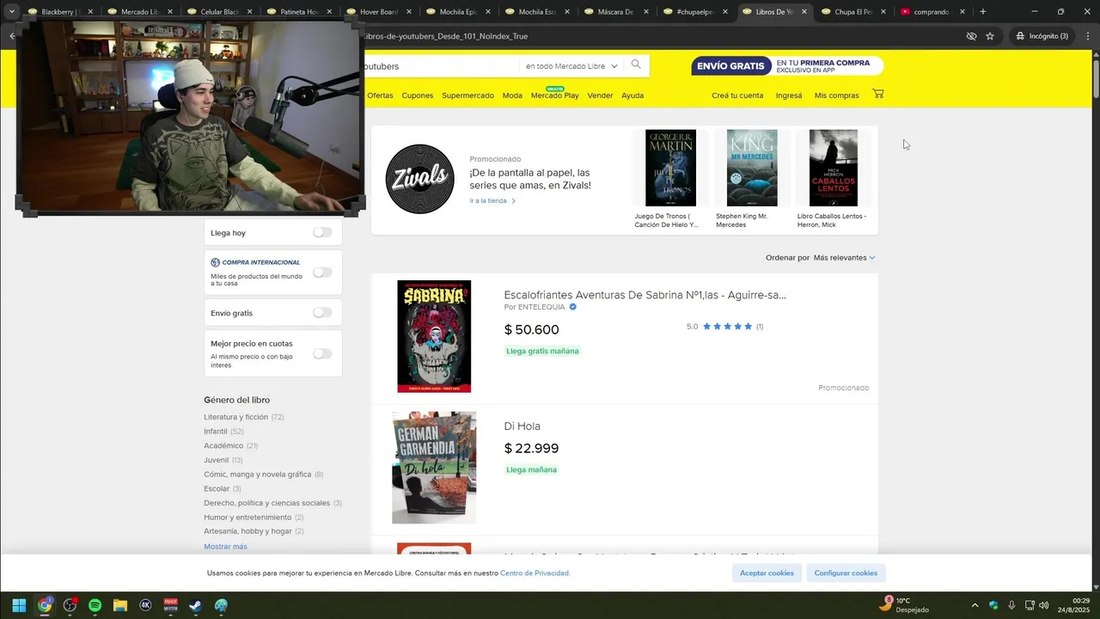Screen dimensions: 1100x619
Task: Filter by Cómic, manga y novela gráfica
Action: 258,475
